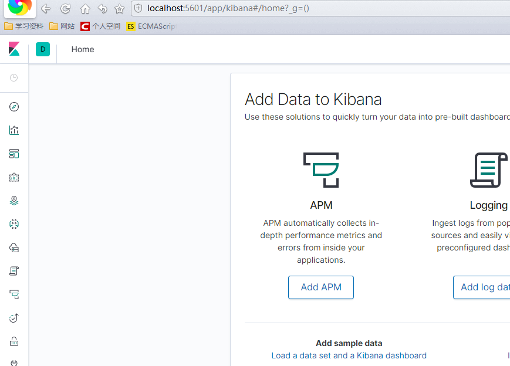Screen dimensions: 510x366
Task: Open Dashboard icon in sidebar
Action: [x=14, y=154]
